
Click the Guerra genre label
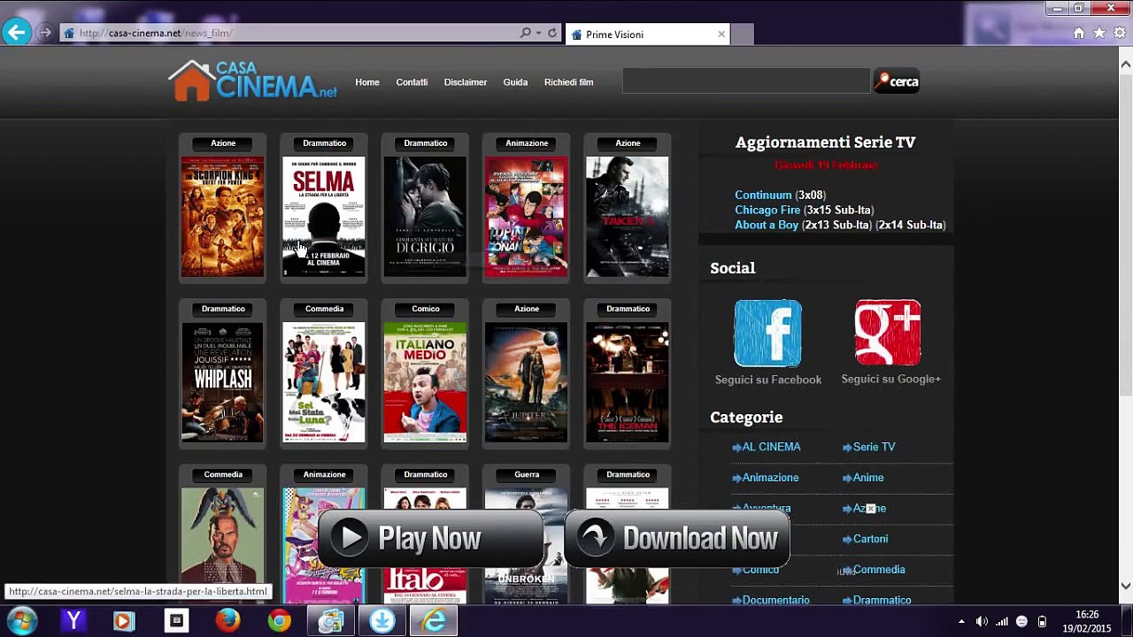[527, 474]
